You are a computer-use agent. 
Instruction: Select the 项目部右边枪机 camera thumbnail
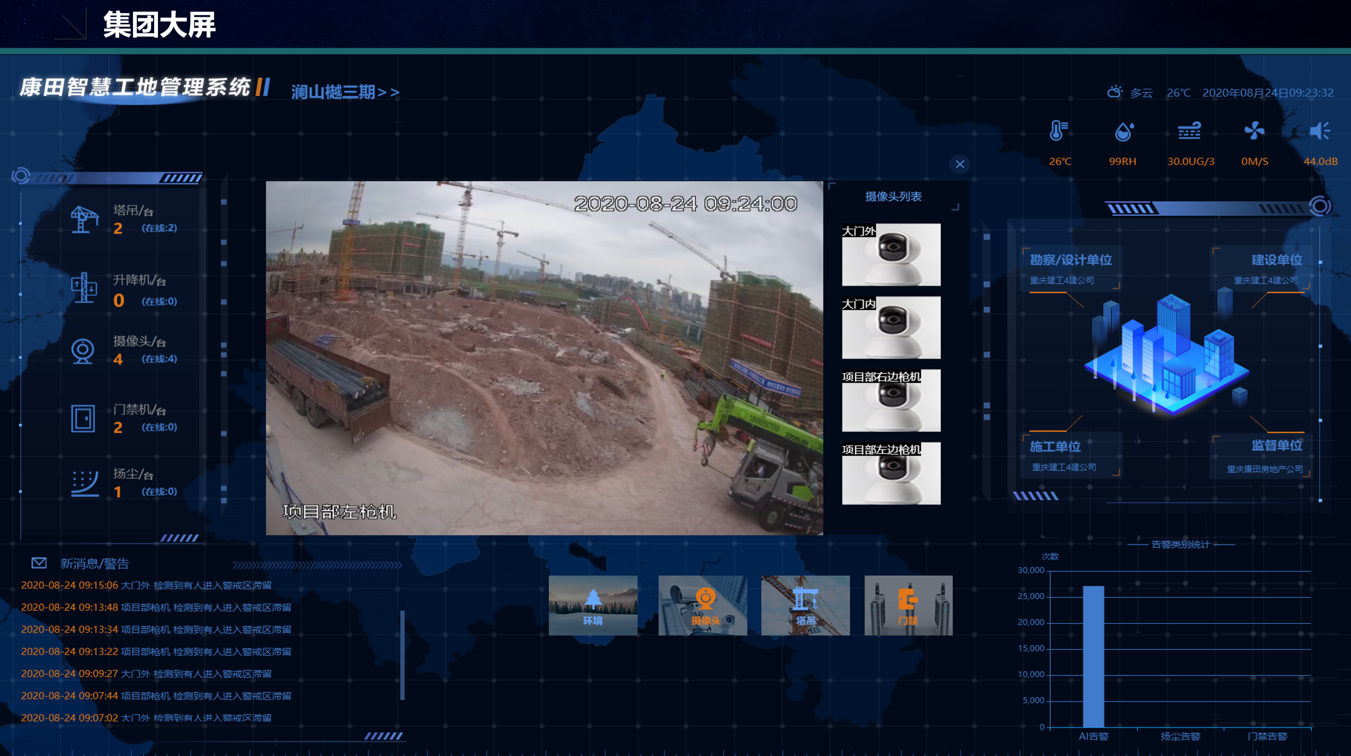click(891, 401)
